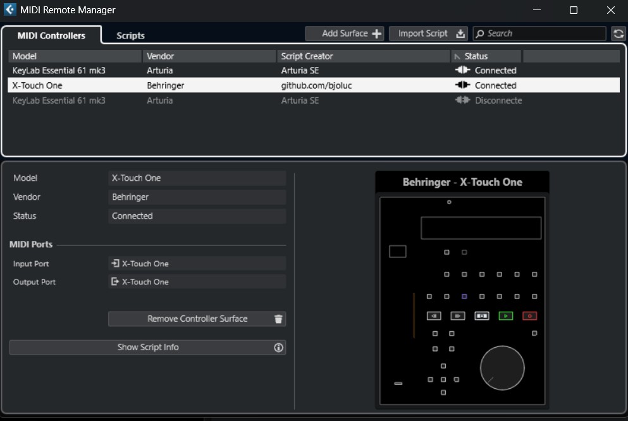Screen dimensions: 628x421
Task: Click the download icon on Import Script
Action: (x=460, y=34)
